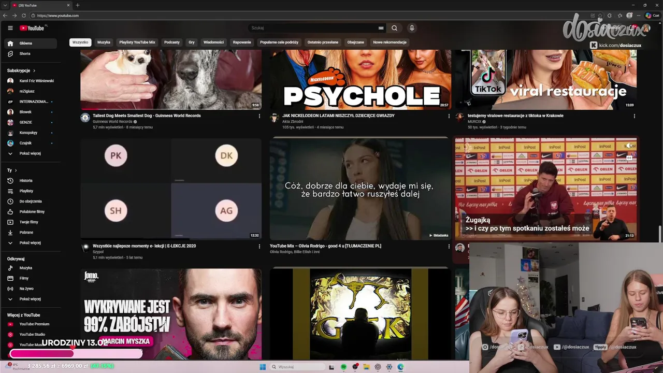Open Czajnik channel subscription
The height and width of the screenshot is (373, 663).
click(x=31, y=143)
